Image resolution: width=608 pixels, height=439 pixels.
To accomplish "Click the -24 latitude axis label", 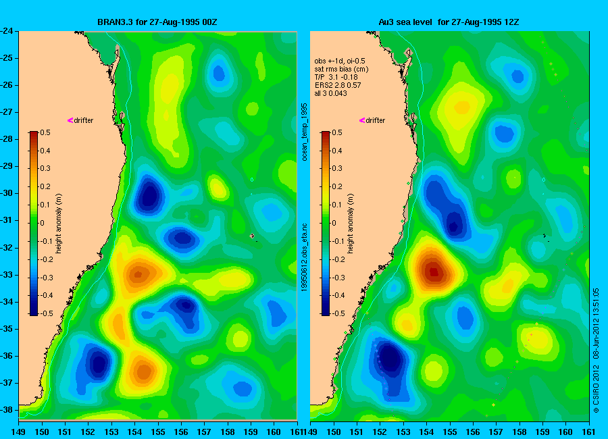I will (7, 31).
